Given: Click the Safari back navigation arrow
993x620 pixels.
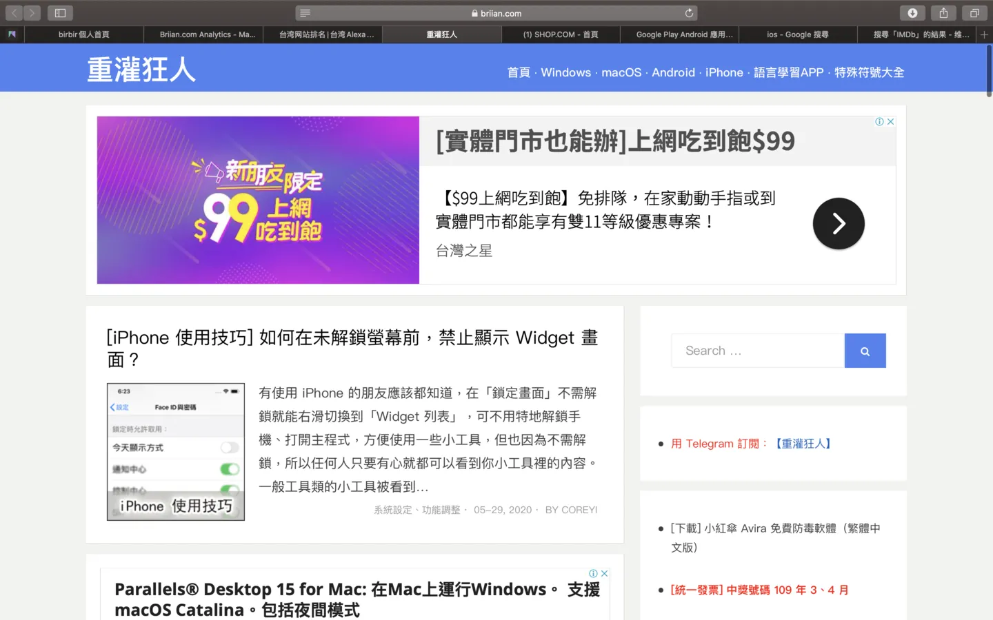Looking at the screenshot, I should point(14,13).
